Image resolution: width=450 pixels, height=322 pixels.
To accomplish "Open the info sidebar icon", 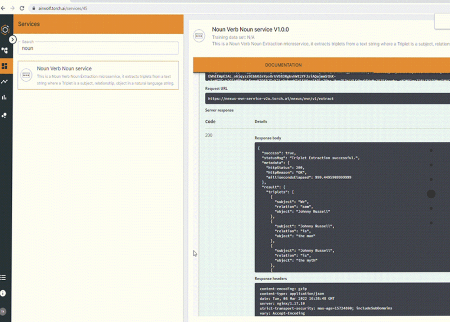I will coord(3,293).
